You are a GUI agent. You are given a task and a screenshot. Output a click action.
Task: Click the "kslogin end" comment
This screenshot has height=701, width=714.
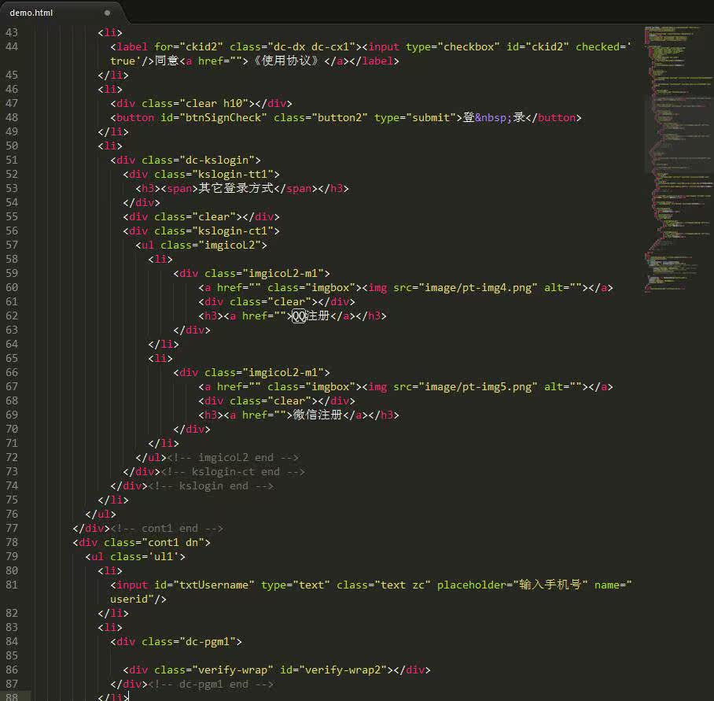point(211,486)
